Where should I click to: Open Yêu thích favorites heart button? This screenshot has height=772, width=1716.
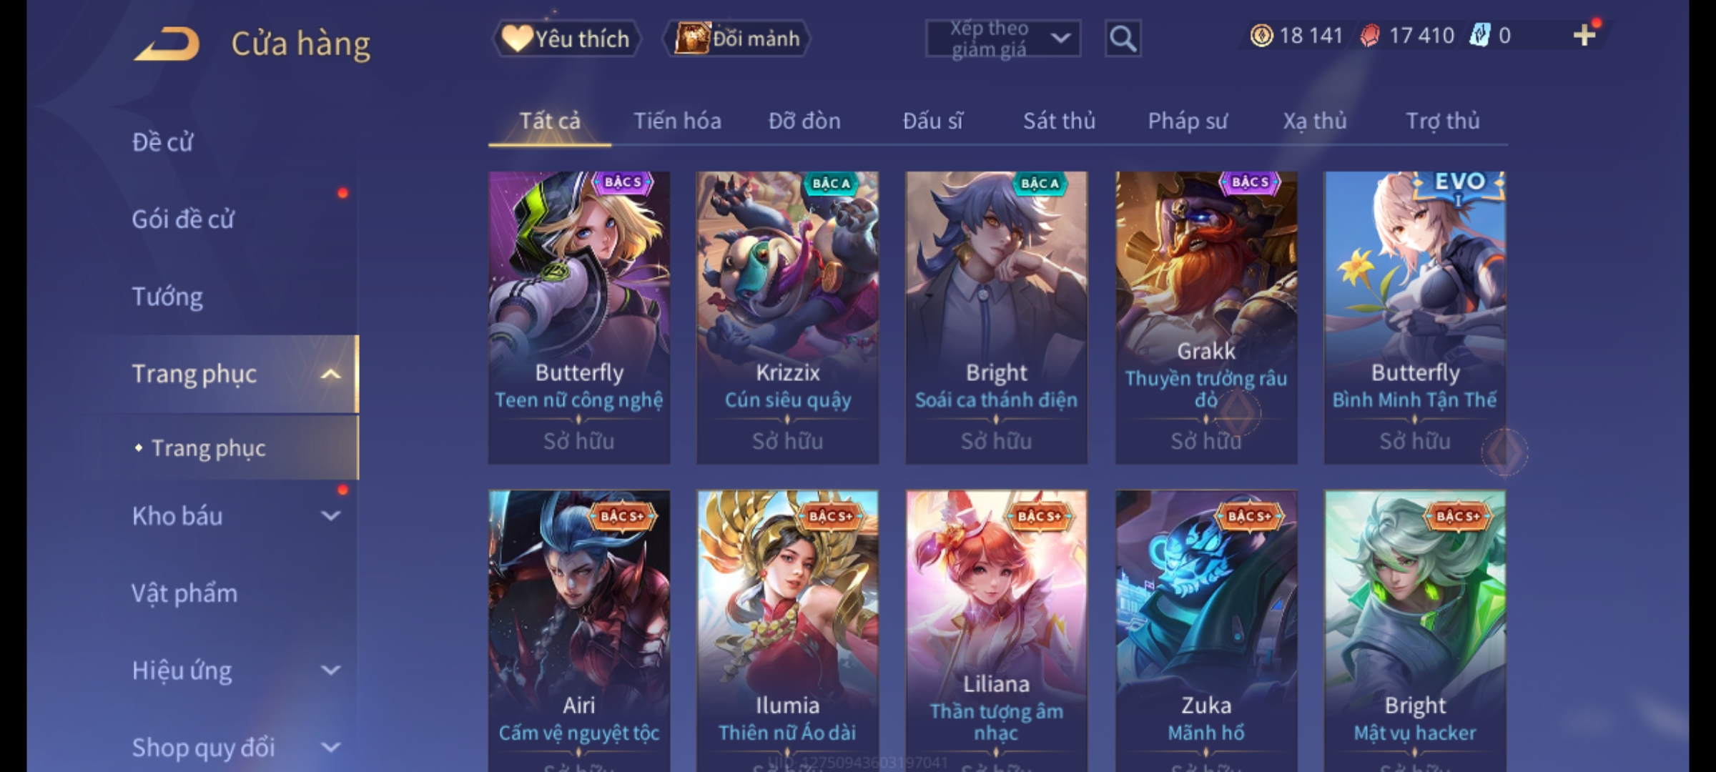point(566,39)
